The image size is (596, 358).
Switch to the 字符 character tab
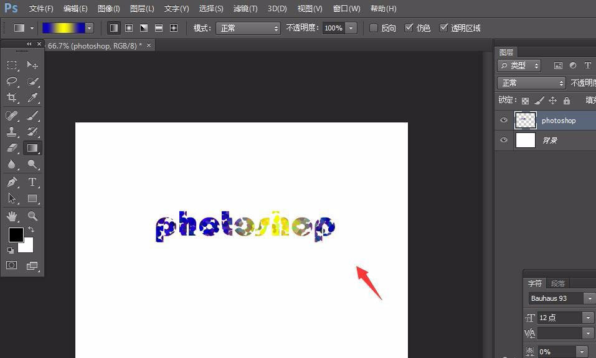(535, 283)
